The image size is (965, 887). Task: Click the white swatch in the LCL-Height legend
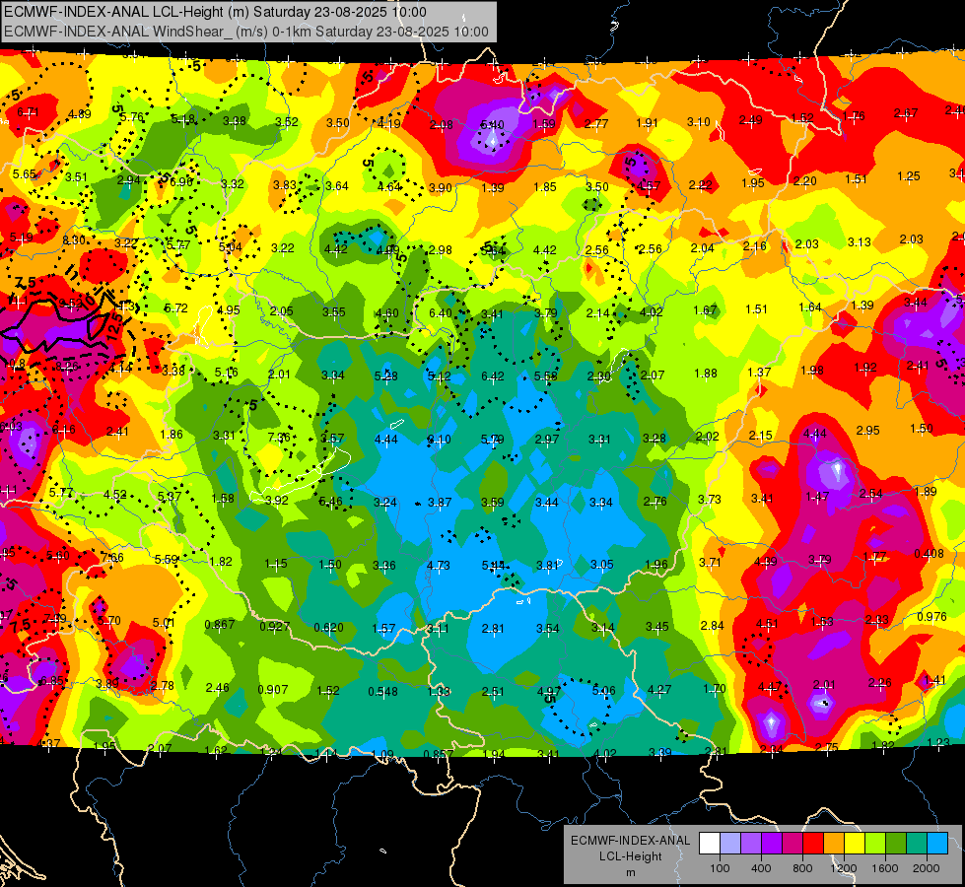[x=710, y=844]
